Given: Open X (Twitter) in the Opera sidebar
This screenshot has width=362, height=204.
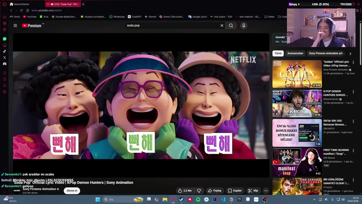Looking at the screenshot, I should tap(5, 58).
